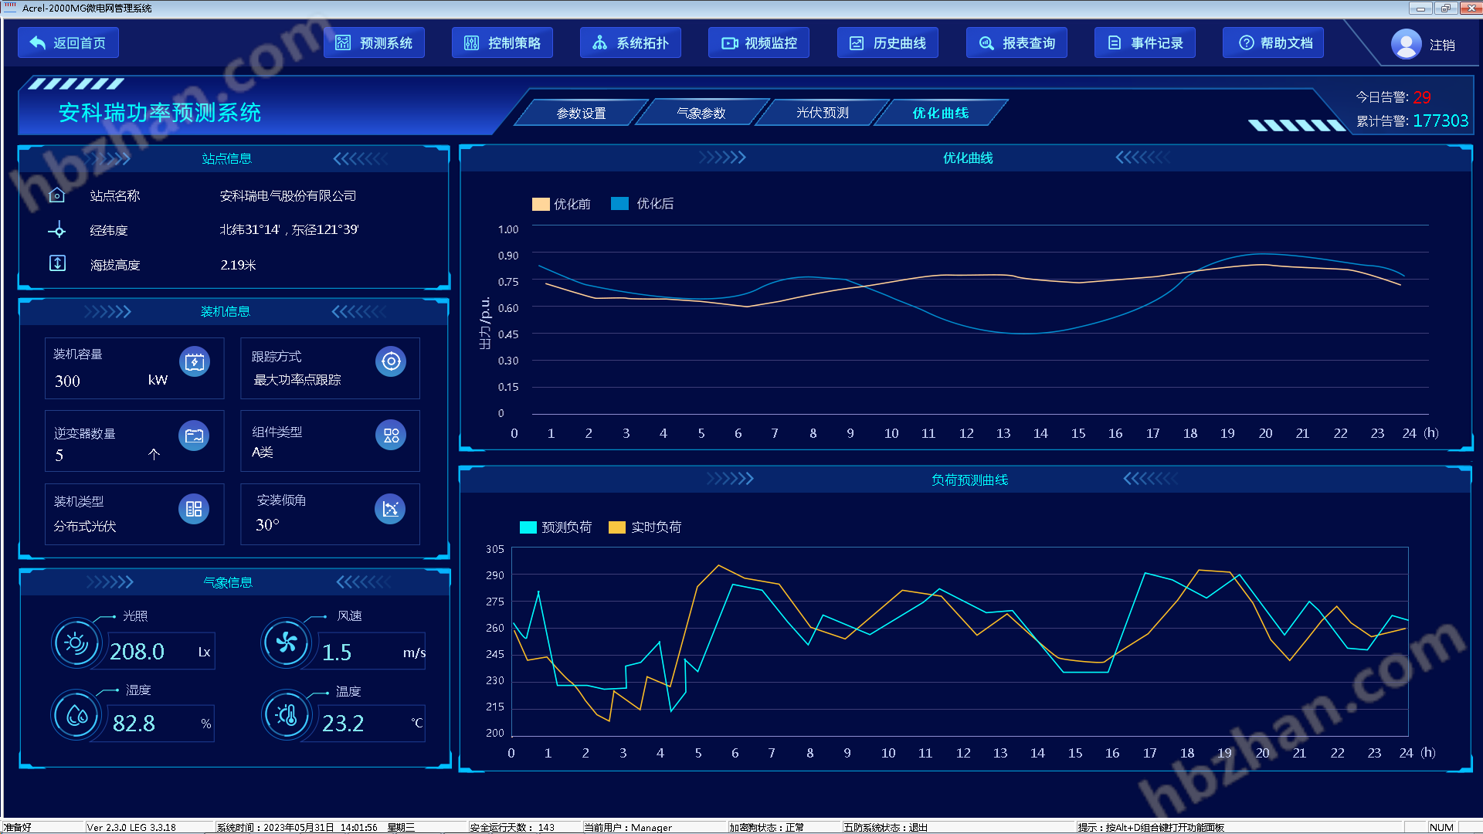Click the wind speed fan icon
The width and height of the screenshot is (1483, 834).
(x=287, y=642)
